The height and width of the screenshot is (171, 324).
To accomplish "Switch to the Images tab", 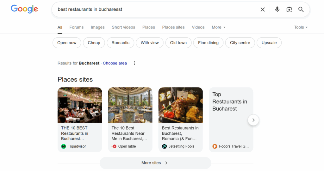I will (x=98, y=27).
